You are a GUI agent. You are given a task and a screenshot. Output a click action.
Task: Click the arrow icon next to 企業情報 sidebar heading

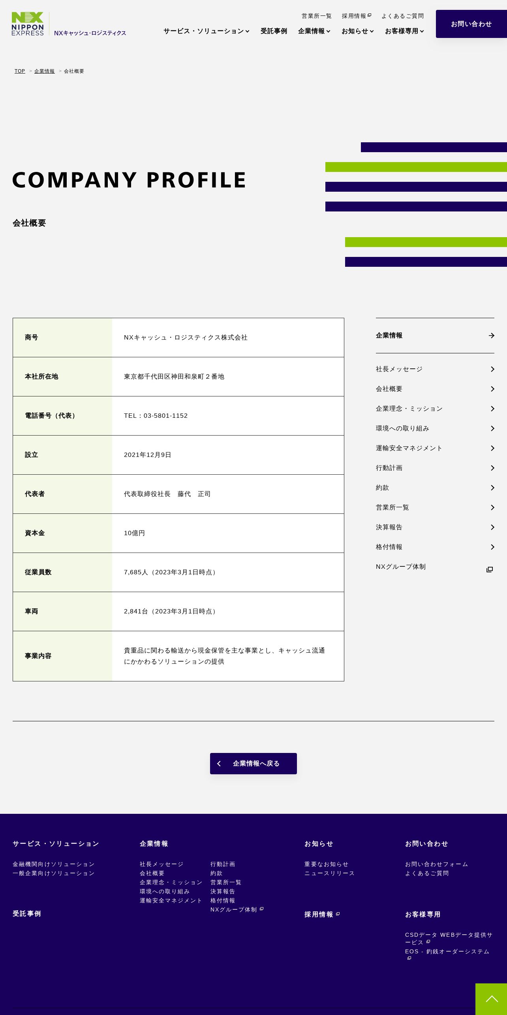tap(492, 336)
